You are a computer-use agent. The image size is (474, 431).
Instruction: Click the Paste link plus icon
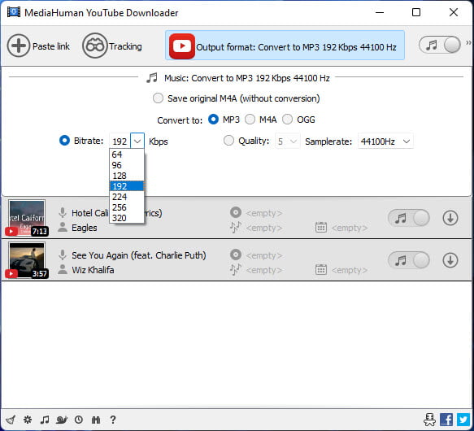pyautogui.click(x=19, y=46)
